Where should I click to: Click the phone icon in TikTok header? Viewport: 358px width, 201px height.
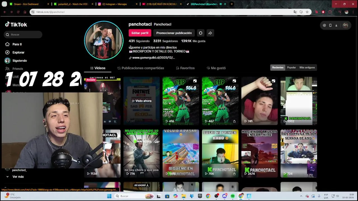(x=330, y=25)
